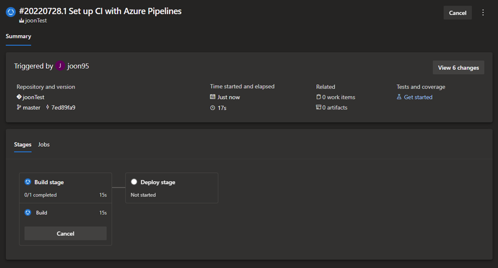Open the 0 artifacts link
This screenshot has width=498, height=268.
(x=335, y=108)
